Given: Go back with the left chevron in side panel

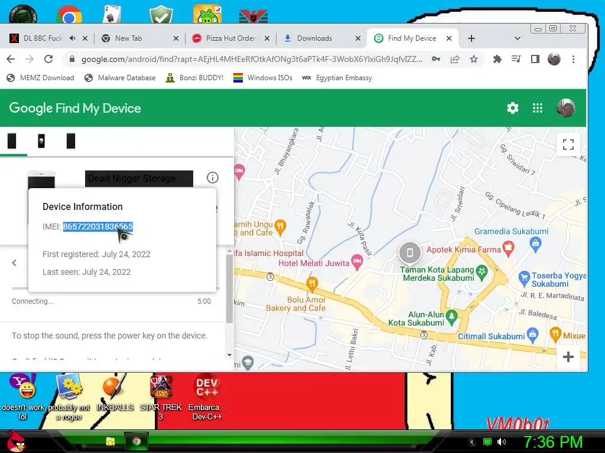Looking at the screenshot, I should 14,262.
